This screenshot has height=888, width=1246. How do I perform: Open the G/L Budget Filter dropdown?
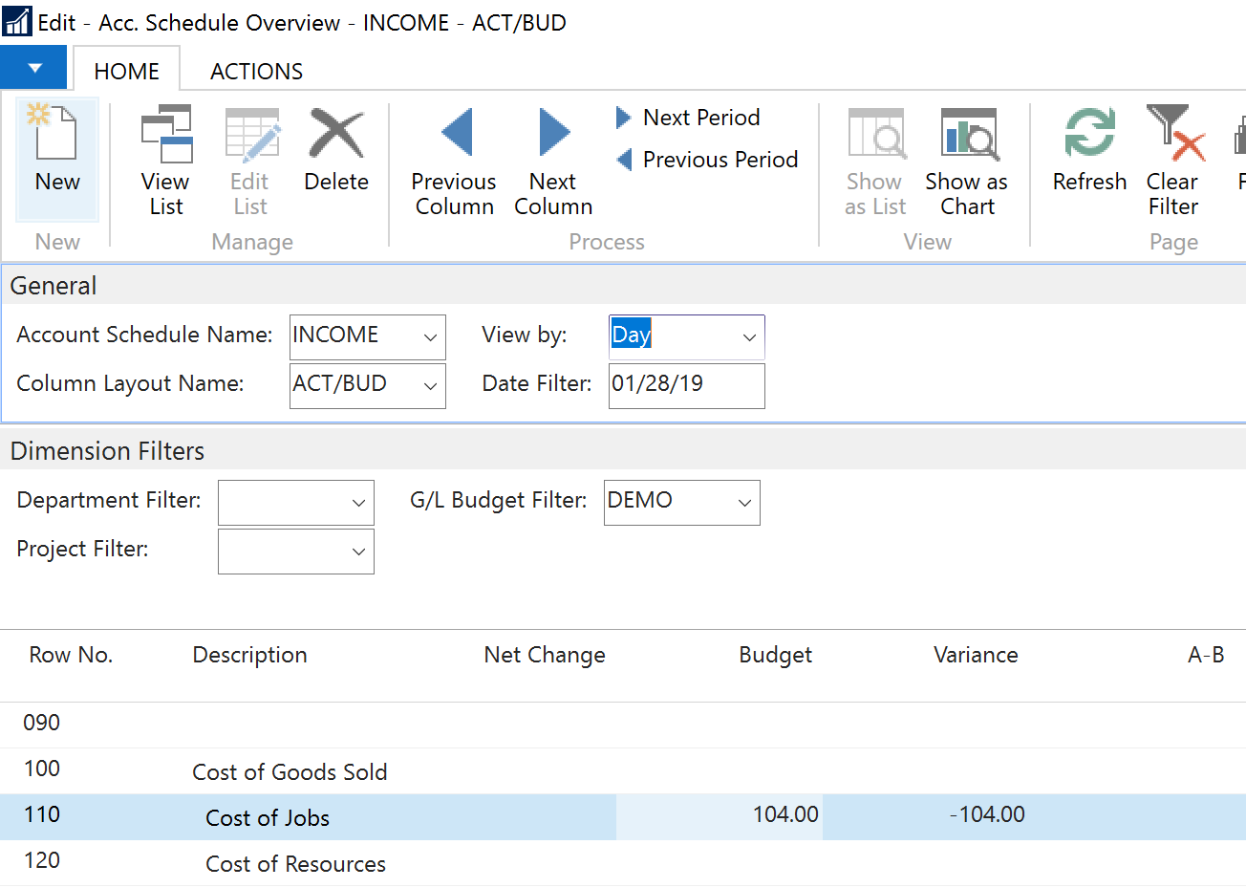pos(744,503)
